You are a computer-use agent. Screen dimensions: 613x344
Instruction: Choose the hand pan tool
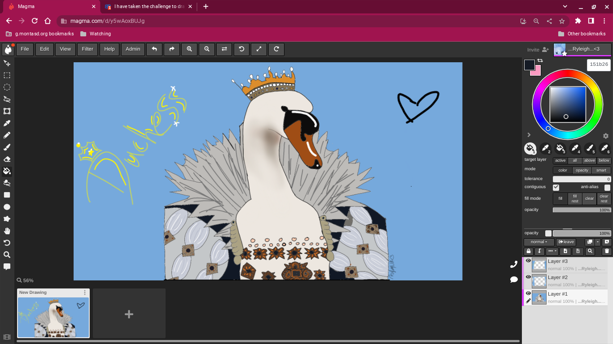7,231
